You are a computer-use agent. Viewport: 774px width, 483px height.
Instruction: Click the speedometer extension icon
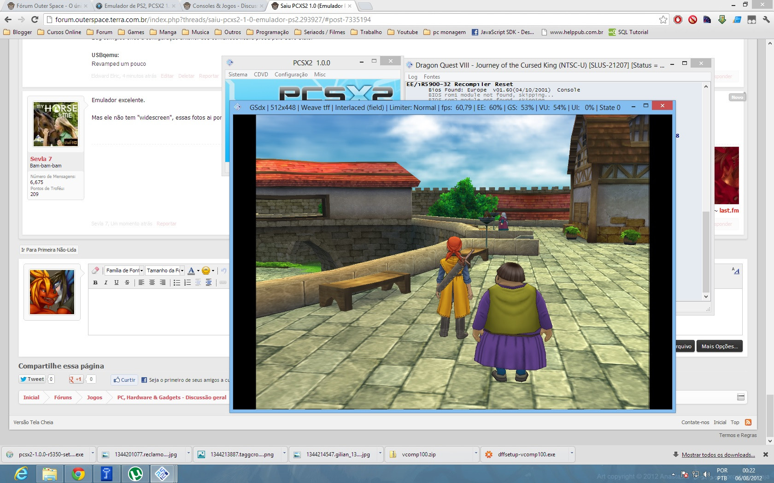coord(708,19)
